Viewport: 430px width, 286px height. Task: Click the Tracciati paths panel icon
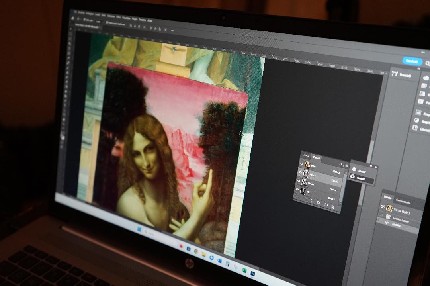click(x=395, y=73)
